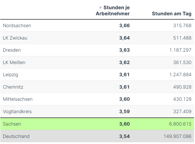Select the Nordsachsen row label
The height and width of the screenshot is (144, 195).
click(x=17, y=25)
